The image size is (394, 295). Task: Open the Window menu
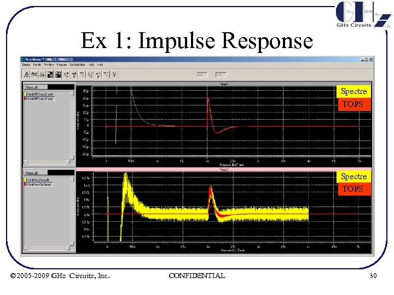pos(49,64)
